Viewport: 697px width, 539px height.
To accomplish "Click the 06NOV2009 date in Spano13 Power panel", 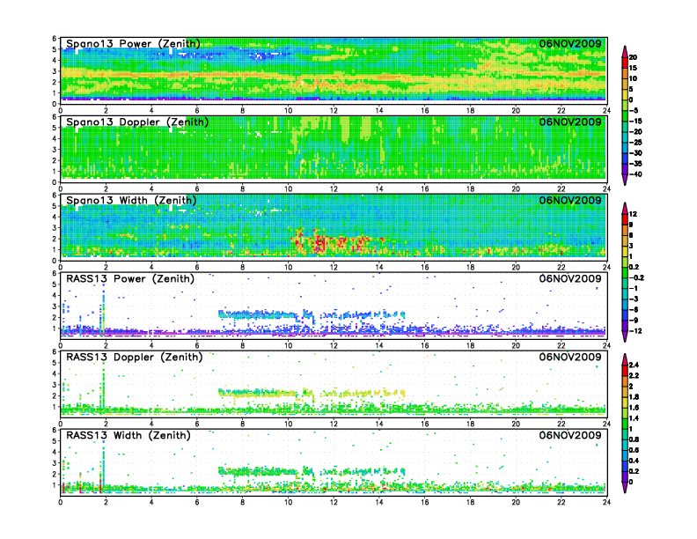I will 570,43.
